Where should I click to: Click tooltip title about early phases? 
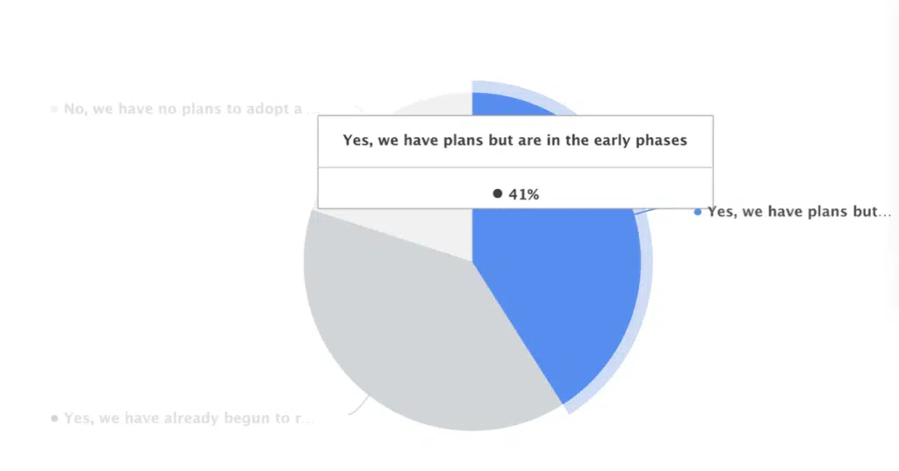pos(514,141)
